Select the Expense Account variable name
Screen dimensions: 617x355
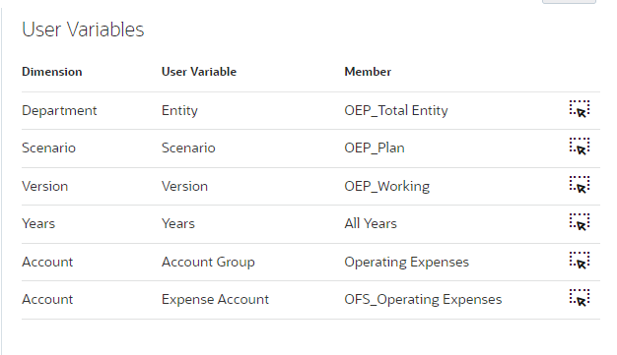(x=215, y=300)
